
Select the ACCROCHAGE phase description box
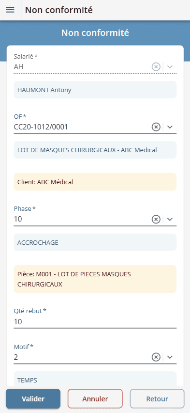pos(95,242)
